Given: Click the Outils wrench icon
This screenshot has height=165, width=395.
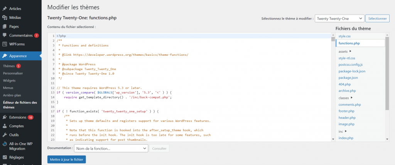Looking at the screenshot, I should tap(5, 135).
